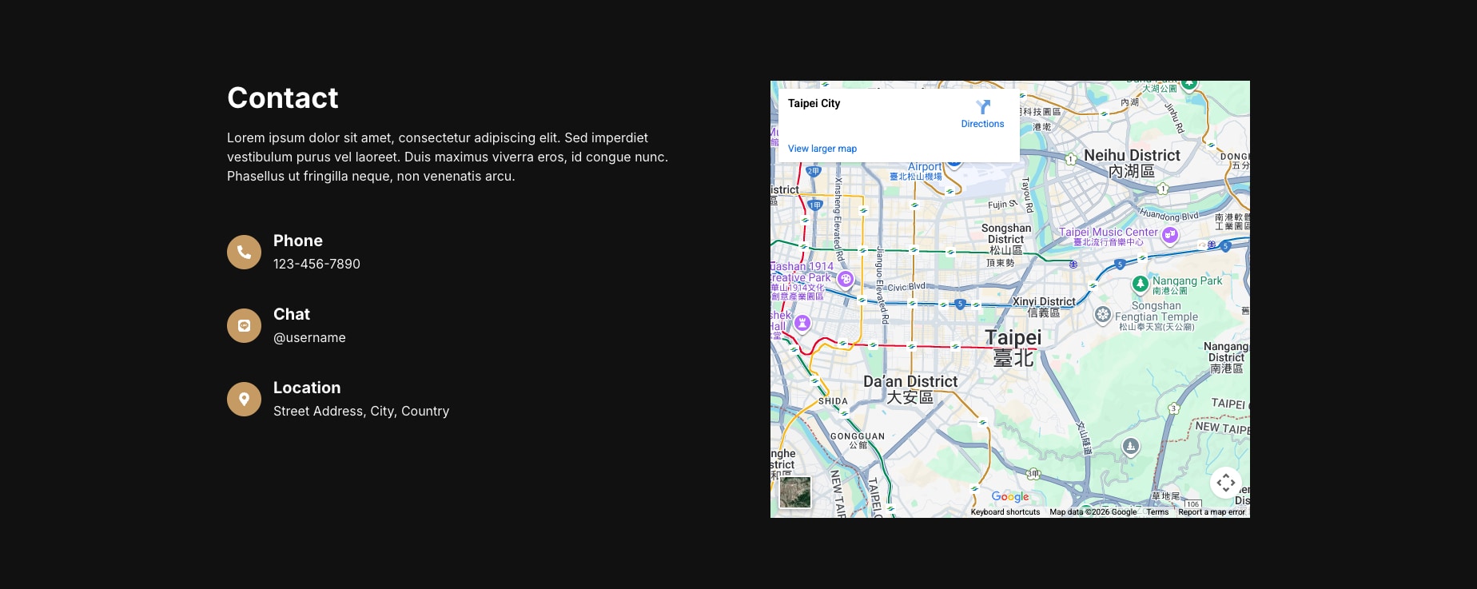Toggle map camera controls button
The image size is (1477, 589).
pos(1226,483)
